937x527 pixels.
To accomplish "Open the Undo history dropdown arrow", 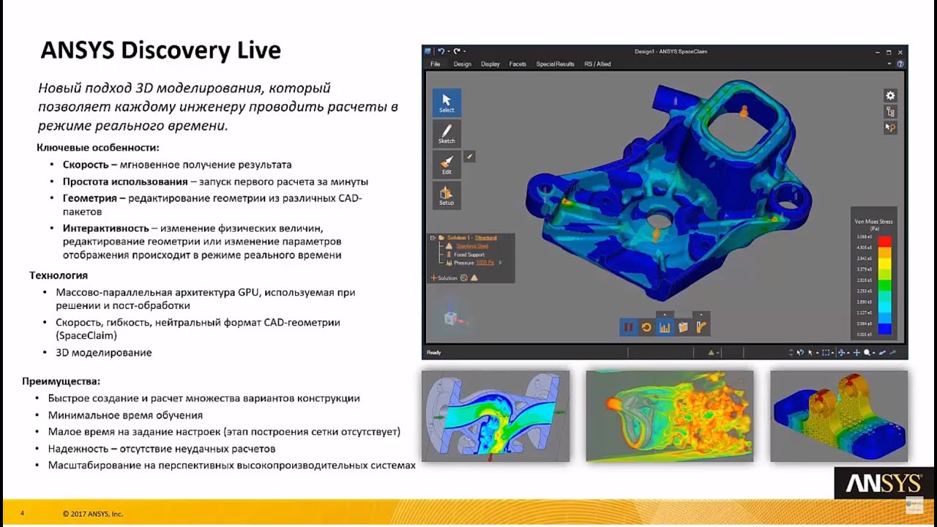I will pyautogui.click(x=448, y=51).
